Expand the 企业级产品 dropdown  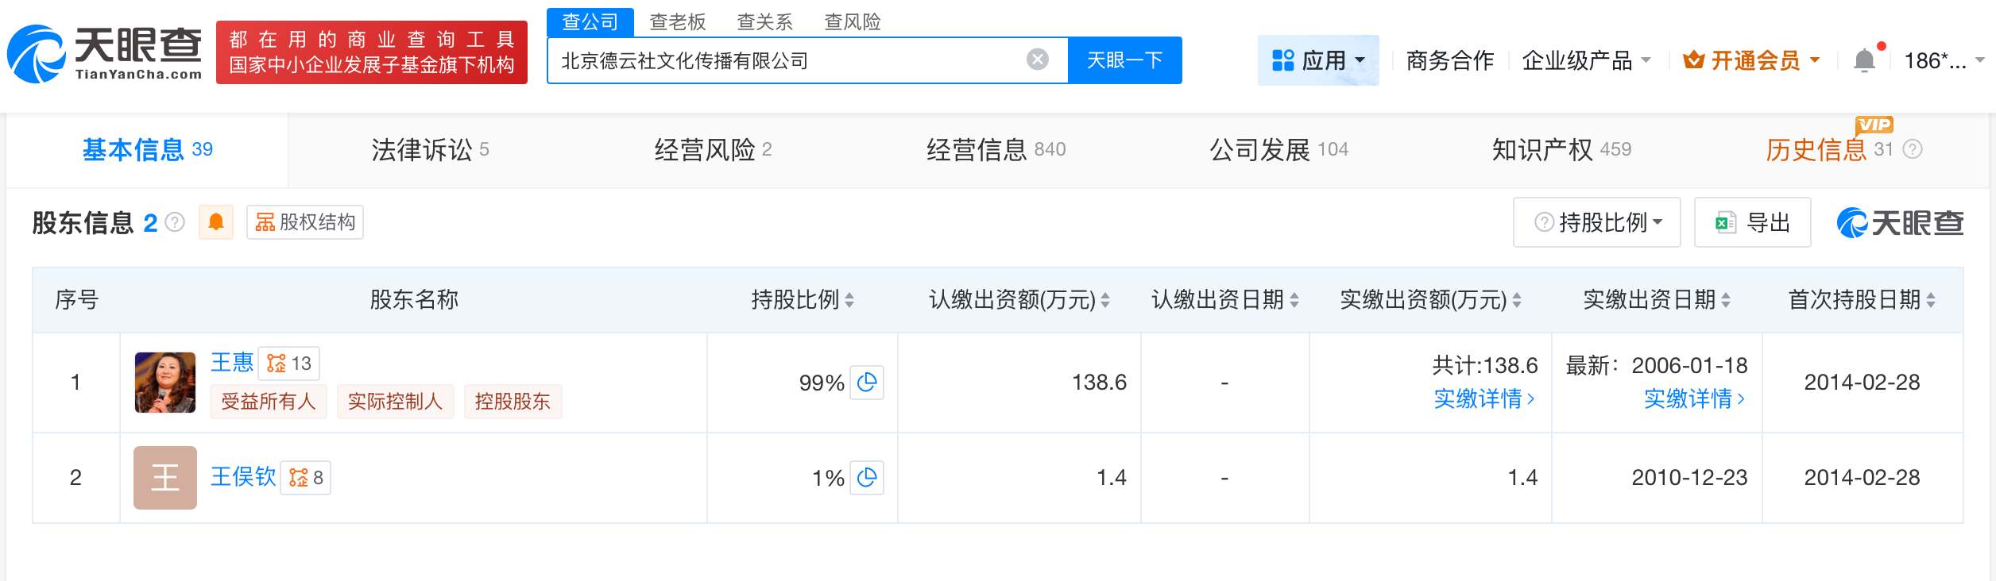click(x=1586, y=60)
